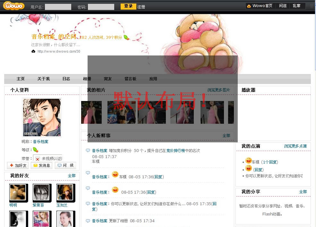316x227 pixels.
Task: Click the 音乐档案 的空间 page title
Action: [54, 37]
